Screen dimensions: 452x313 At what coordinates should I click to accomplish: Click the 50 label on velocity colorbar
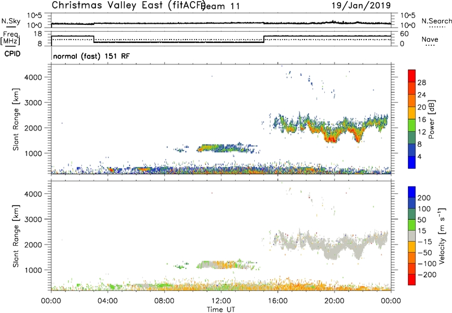pos(421,220)
